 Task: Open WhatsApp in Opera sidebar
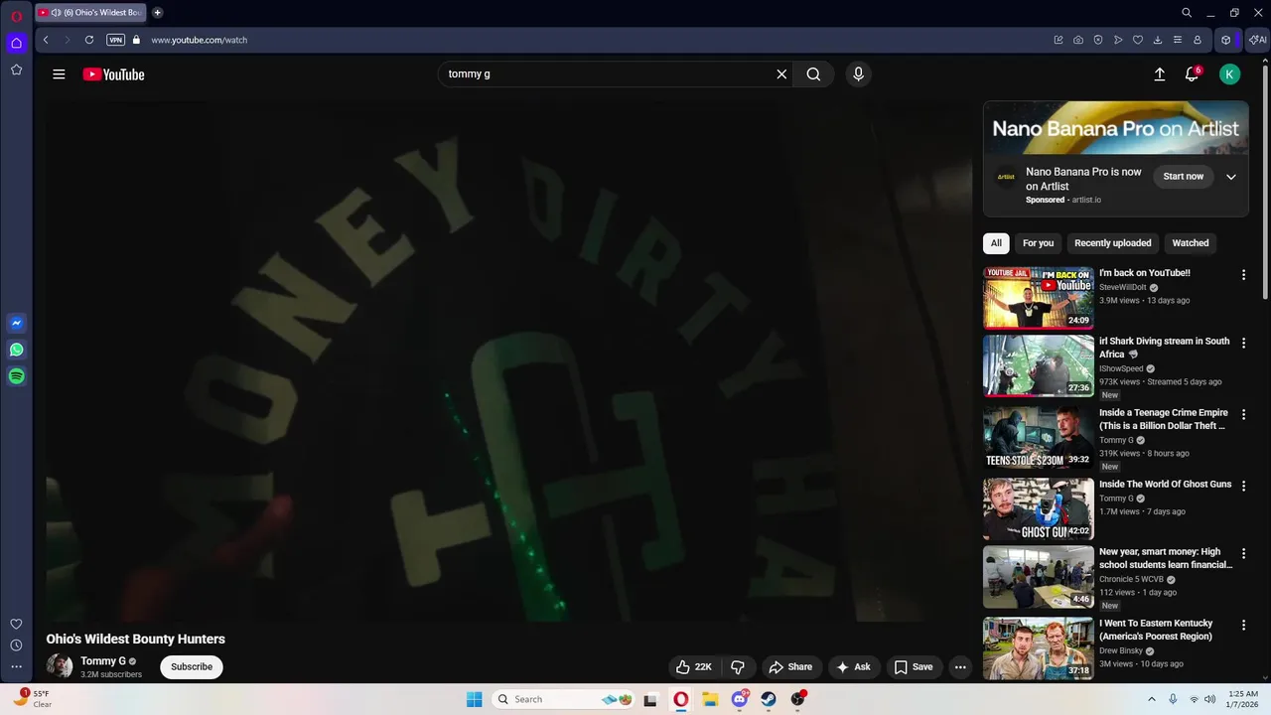16,350
